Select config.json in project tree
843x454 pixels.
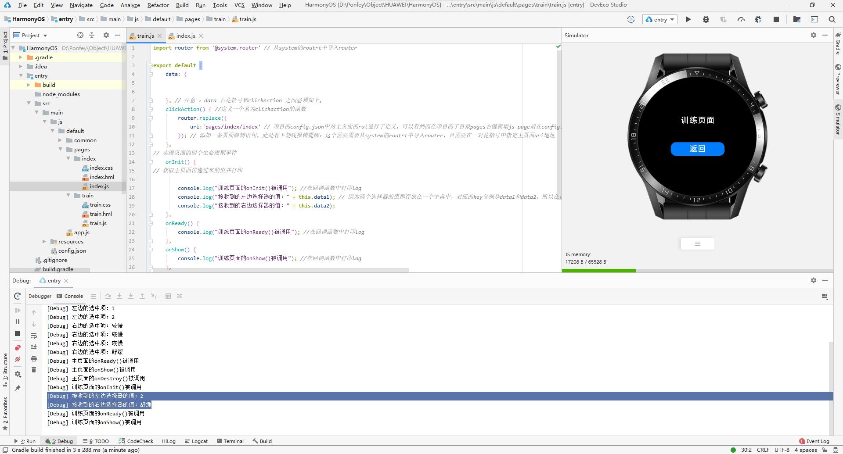(x=72, y=251)
